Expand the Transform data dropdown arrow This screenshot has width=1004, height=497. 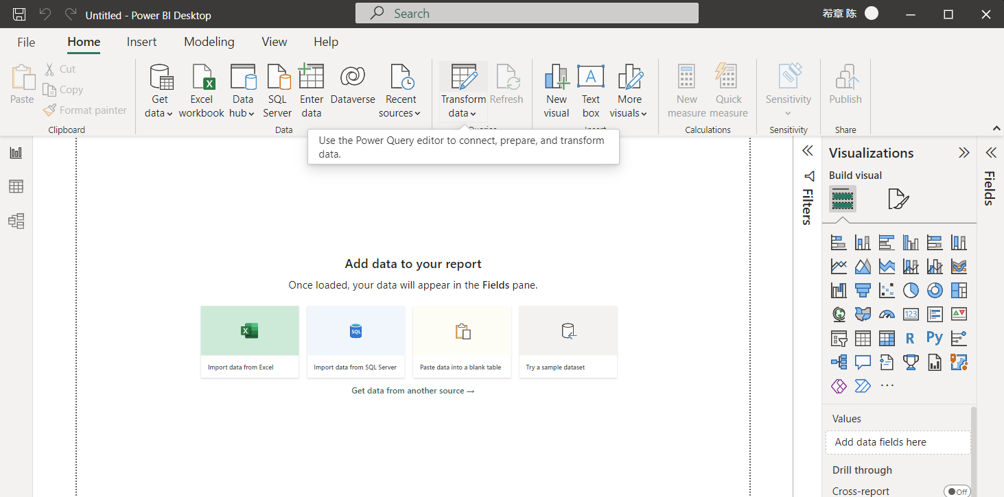pyautogui.click(x=473, y=114)
